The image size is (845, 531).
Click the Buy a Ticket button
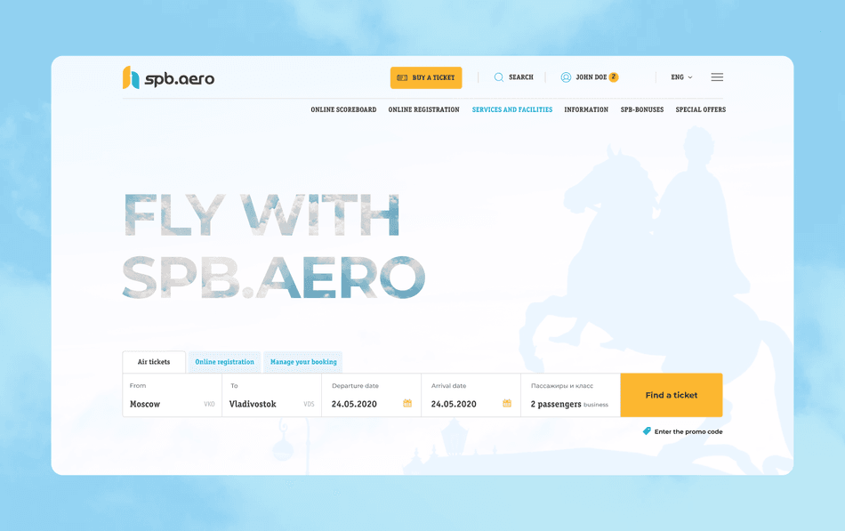[x=426, y=77]
